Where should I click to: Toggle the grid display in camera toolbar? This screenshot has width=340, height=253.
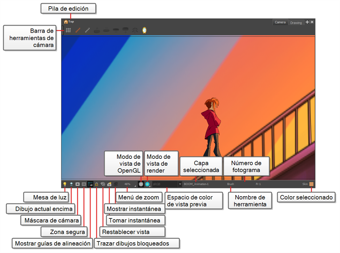tap(68, 30)
